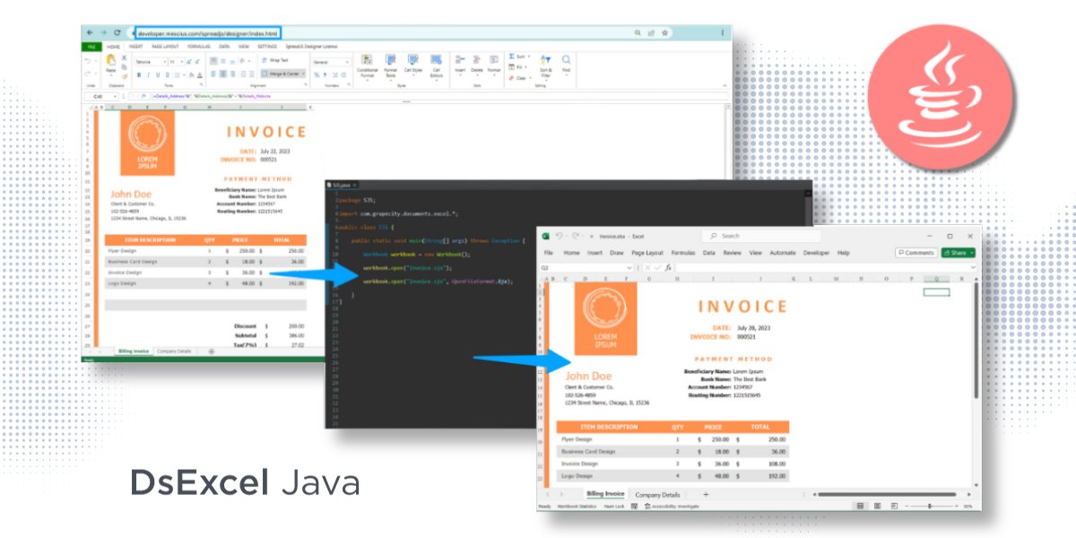1076x538 pixels.
Task: Select the HOME tab in SpreadJS designer
Action: [114, 47]
